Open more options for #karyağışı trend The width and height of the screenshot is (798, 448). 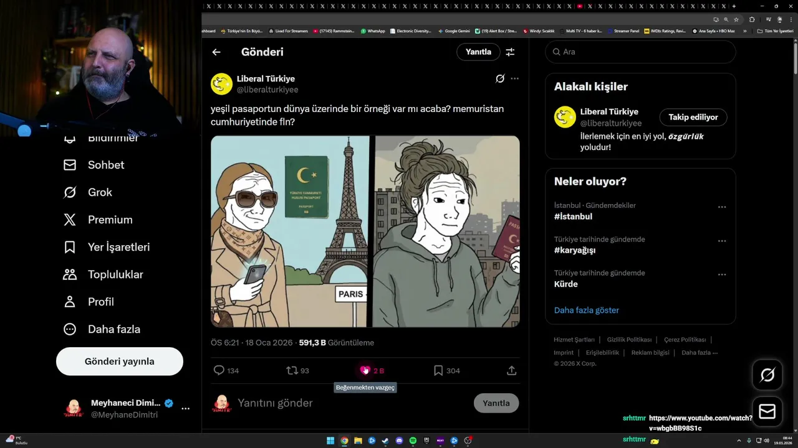[722, 241]
